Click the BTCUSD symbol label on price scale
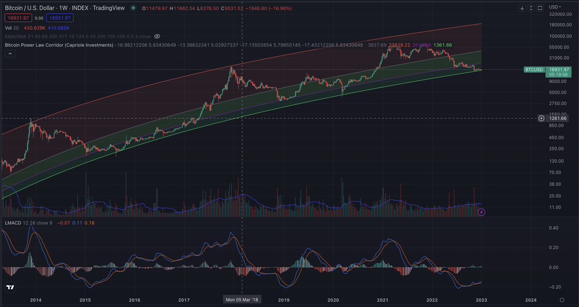Screen dimensions: 579x307 (534, 70)
